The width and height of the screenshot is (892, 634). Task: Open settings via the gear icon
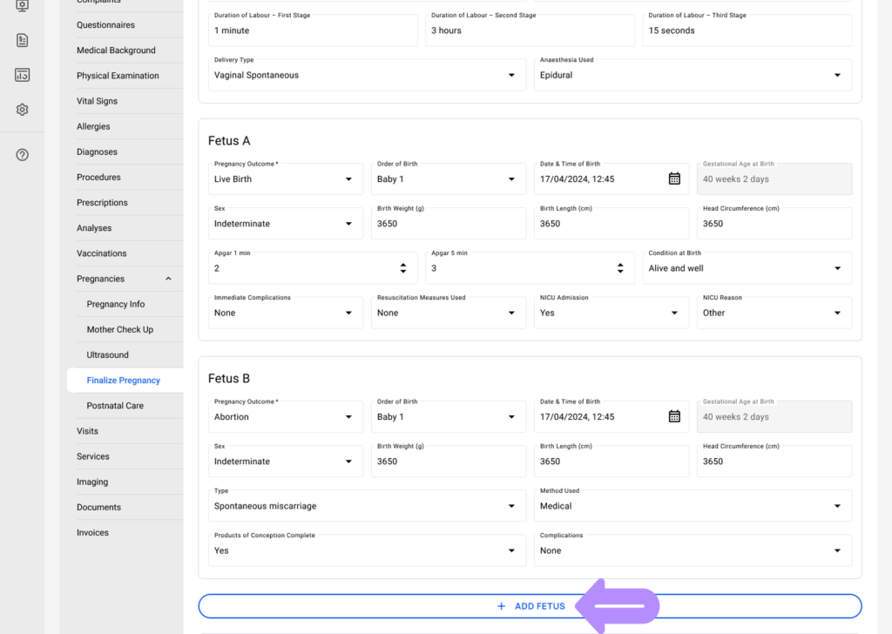point(23,110)
